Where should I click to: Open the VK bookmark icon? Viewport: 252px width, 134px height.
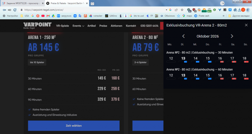pyautogui.click(x=75, y=16)
